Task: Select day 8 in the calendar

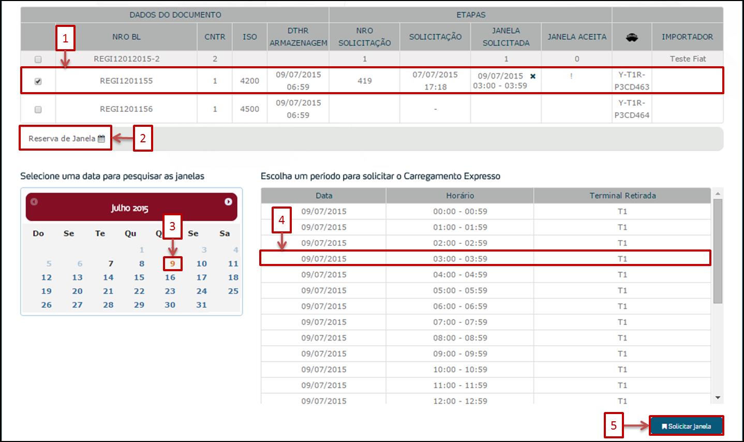Action: point(142,263)
